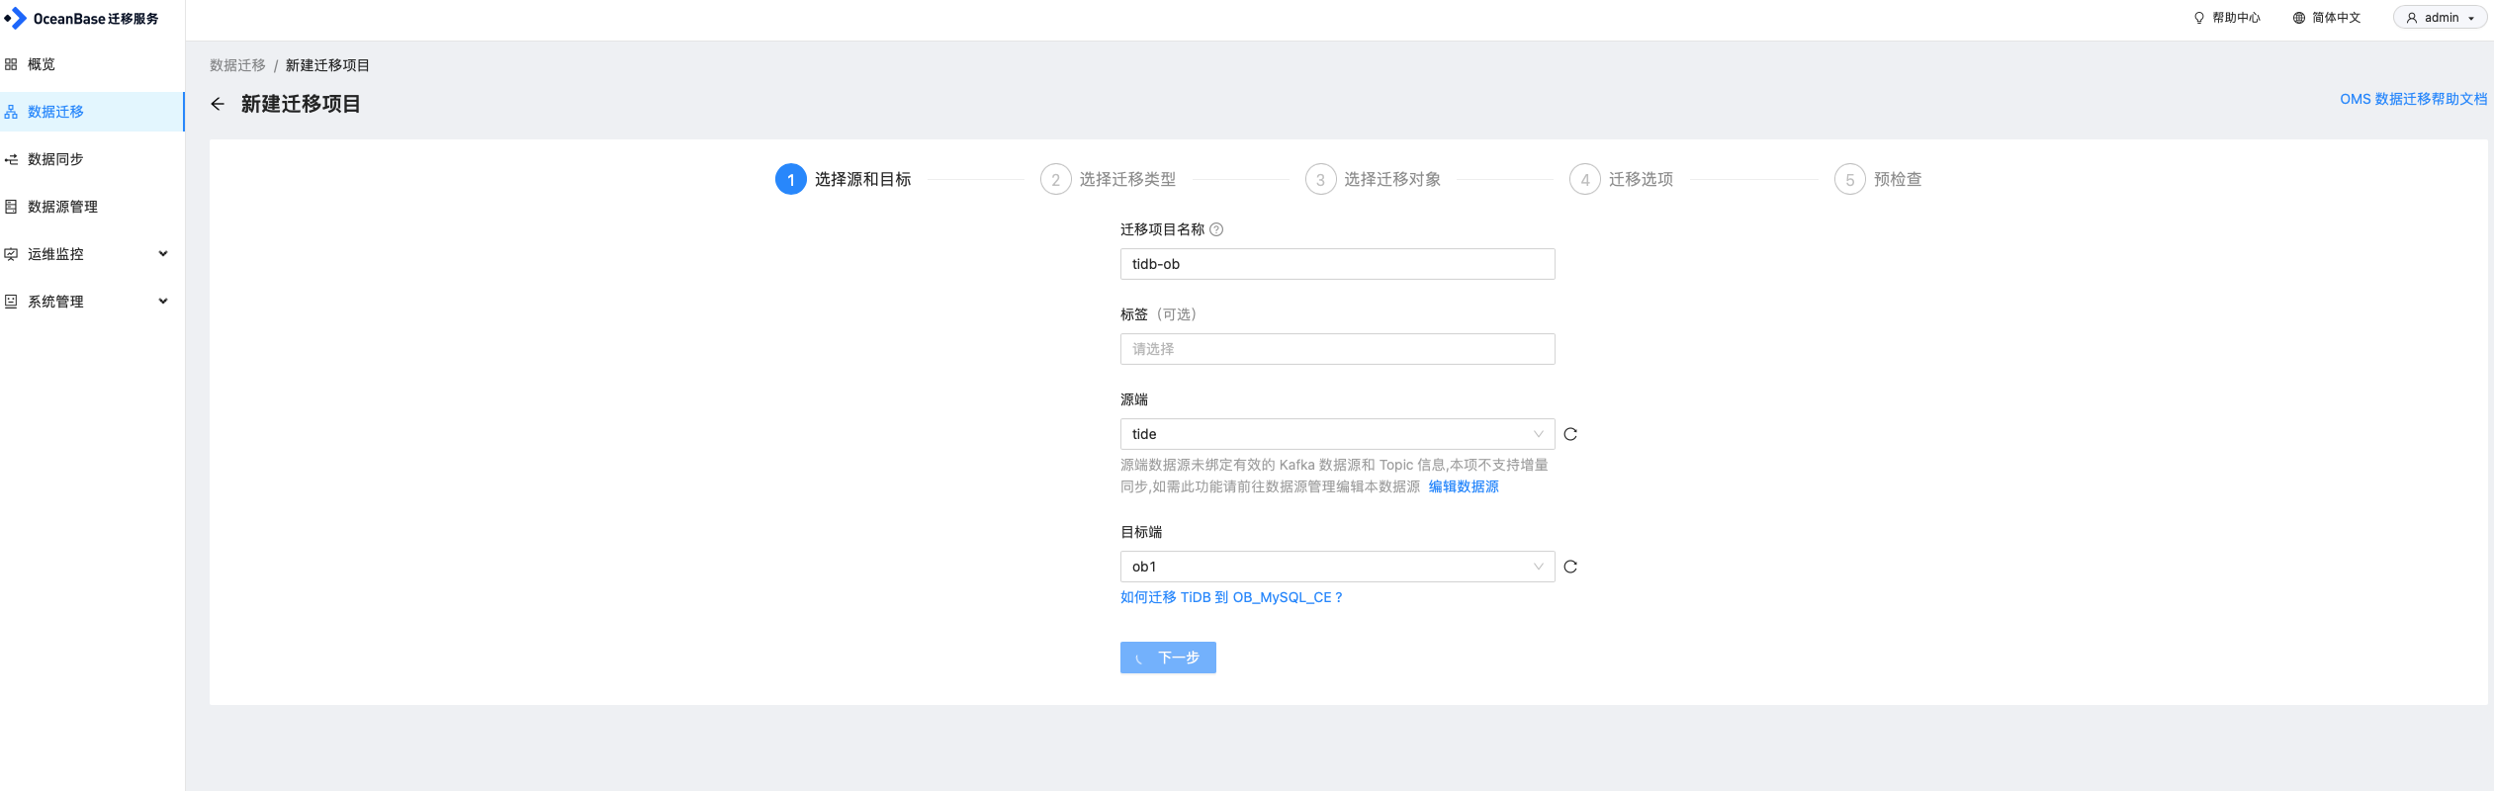
Task: Open the 目标端 dropdown showing ob1
Action: pyautogui.click(x=1337, y=567)
